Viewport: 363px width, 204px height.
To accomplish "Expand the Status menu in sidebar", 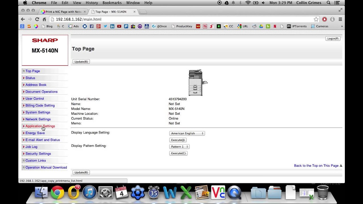I will (x=30, y=78).
